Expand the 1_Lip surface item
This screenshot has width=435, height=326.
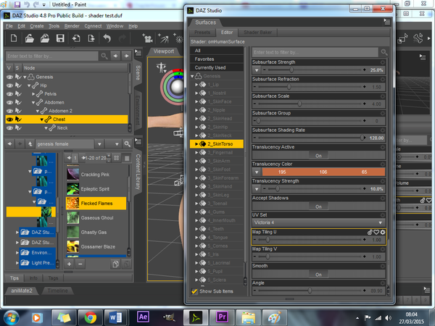coord(196,85)
